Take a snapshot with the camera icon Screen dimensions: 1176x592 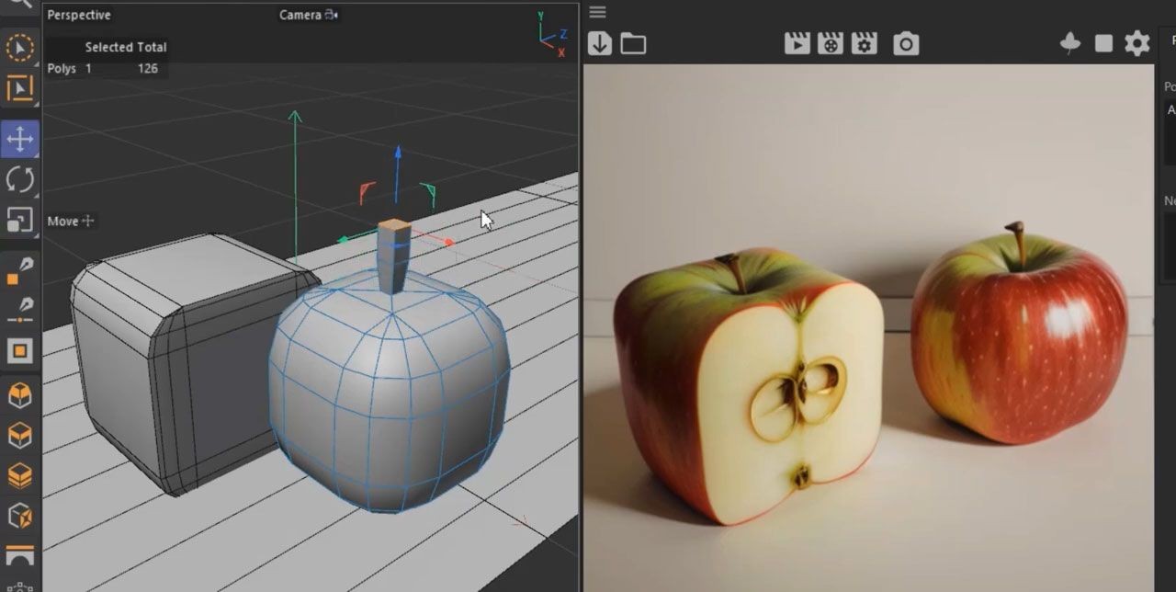point(906,43)
